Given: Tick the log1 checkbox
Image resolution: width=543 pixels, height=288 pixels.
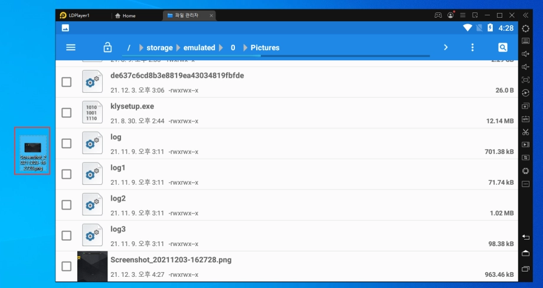Looking at the screenshot, I should [x=67, y=174].
